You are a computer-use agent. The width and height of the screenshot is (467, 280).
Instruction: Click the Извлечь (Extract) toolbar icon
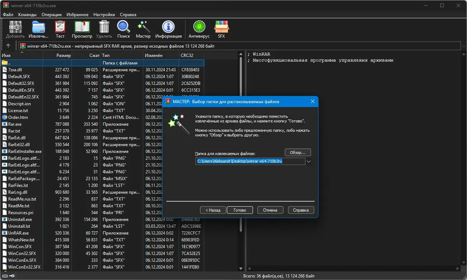(x=38, y=27)
